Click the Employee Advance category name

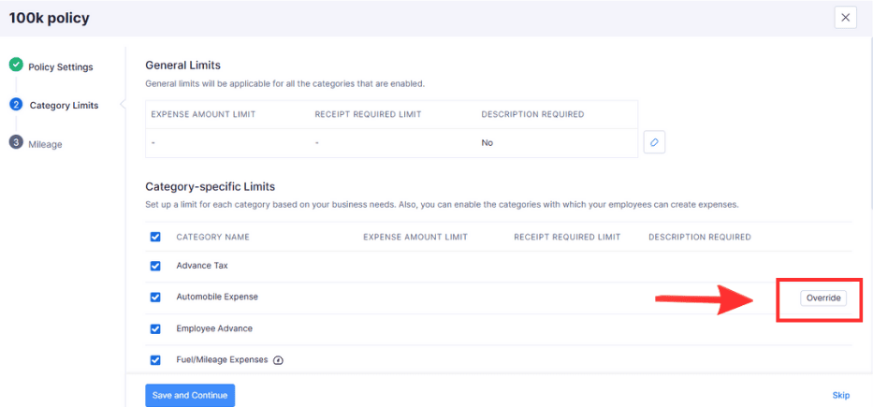(214, 329)
